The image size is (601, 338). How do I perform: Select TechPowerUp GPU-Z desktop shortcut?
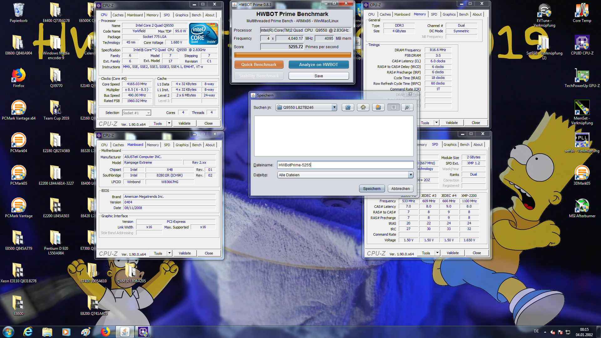point(582,78)
